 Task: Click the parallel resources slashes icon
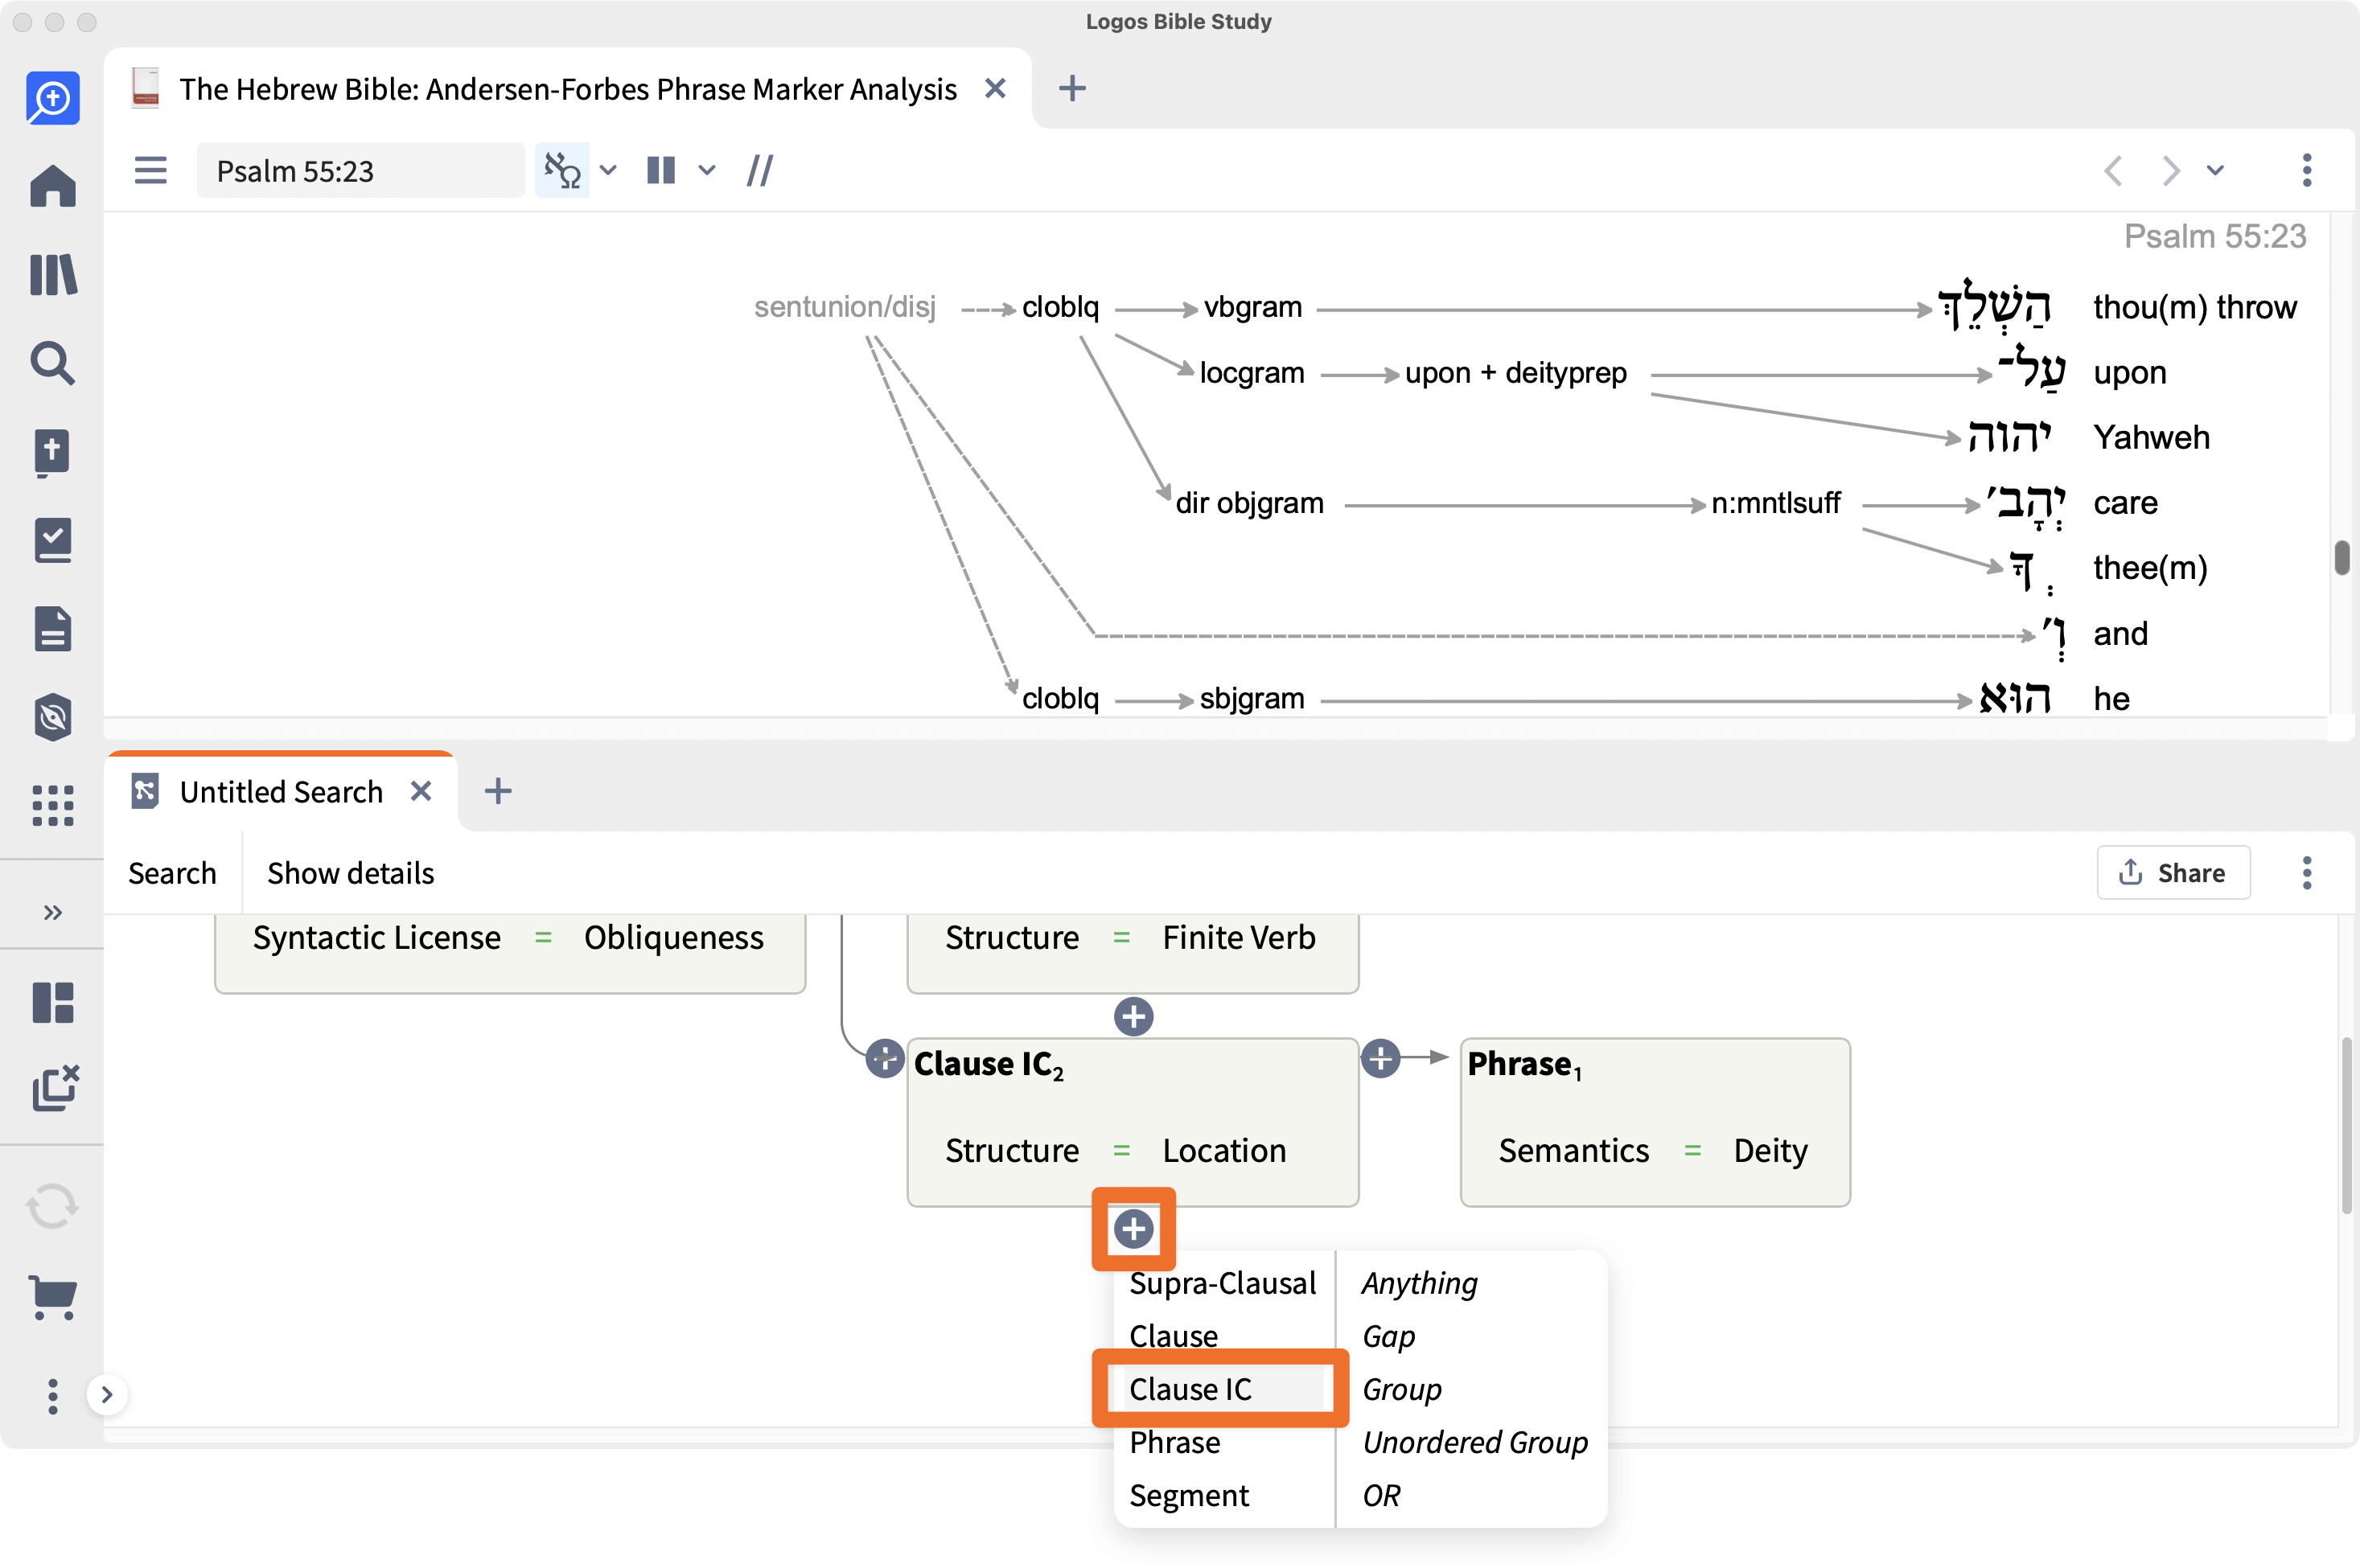760,170
